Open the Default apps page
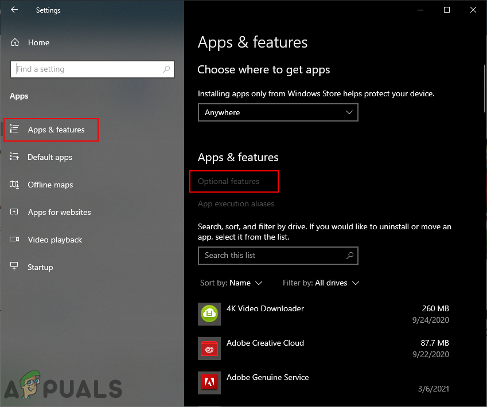This screenshot has height=407, width=487. tap(50, 157)
